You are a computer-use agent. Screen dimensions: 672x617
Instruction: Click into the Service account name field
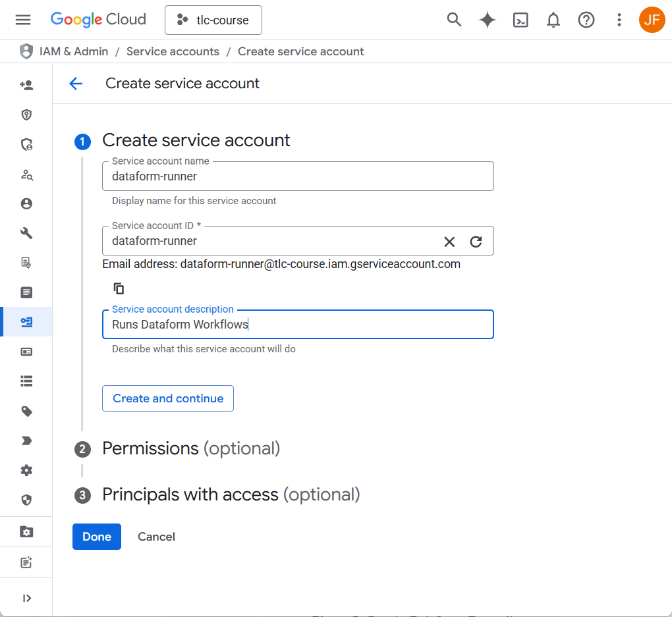[298, 176]
